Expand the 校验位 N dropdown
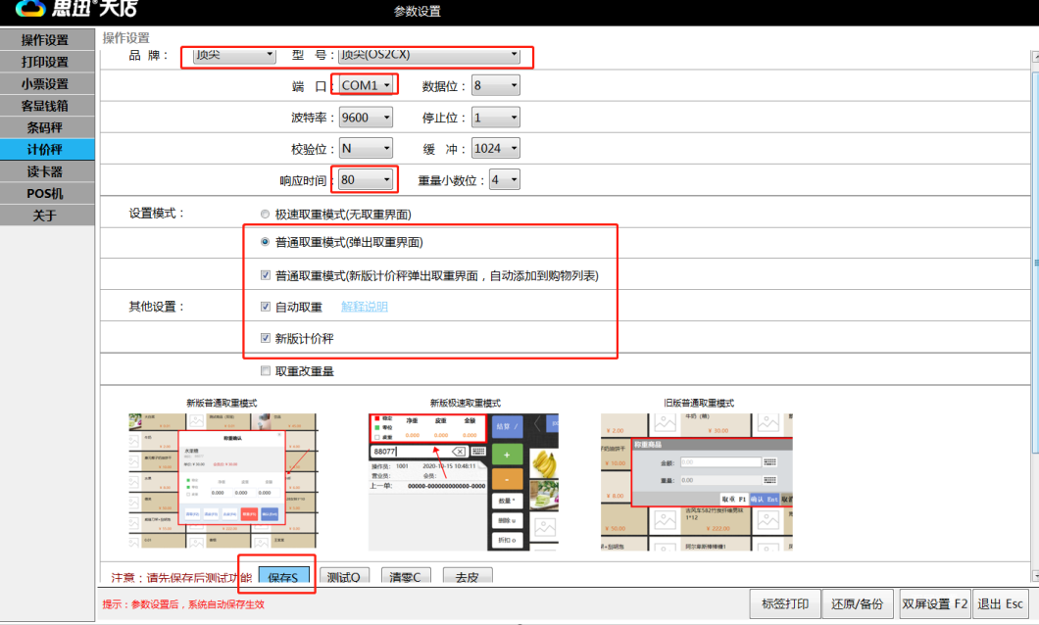1039x625 pixels. coord(366,148)
